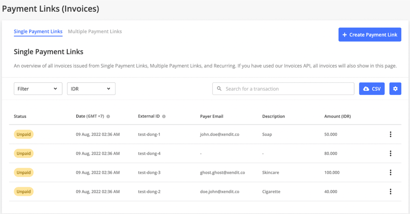Focus the Search for a transaction field
The height and width of the screenshot is (214, 410).
point(287,89)
